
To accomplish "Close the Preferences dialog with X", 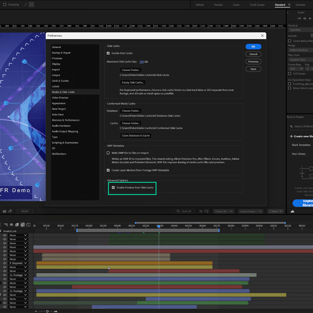I will [x=262, y=36].
